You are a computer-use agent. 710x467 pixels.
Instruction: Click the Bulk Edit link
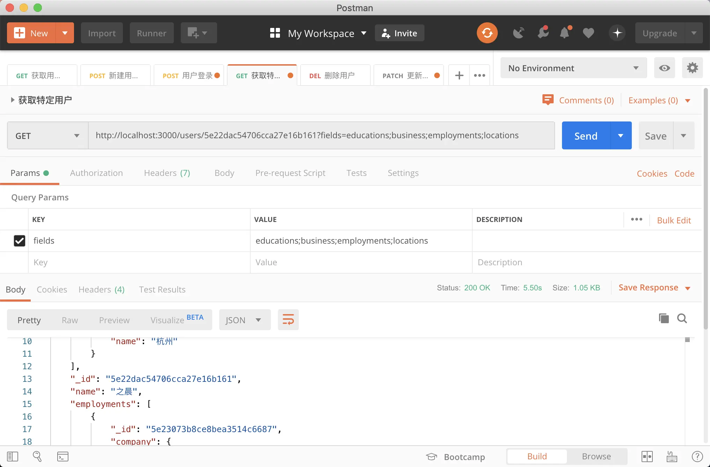click(x=674, y=220)
